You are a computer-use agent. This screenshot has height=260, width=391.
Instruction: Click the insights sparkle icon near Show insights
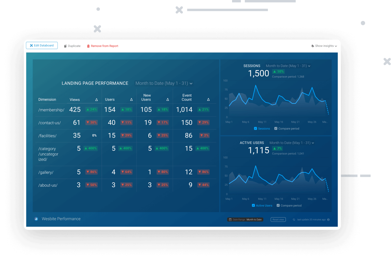312,46
